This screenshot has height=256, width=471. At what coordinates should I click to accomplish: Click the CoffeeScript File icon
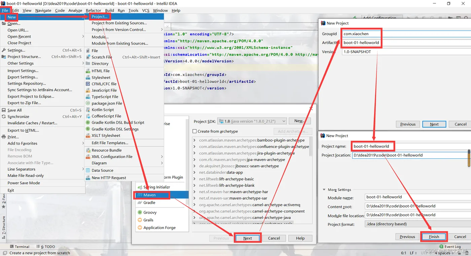88,116
